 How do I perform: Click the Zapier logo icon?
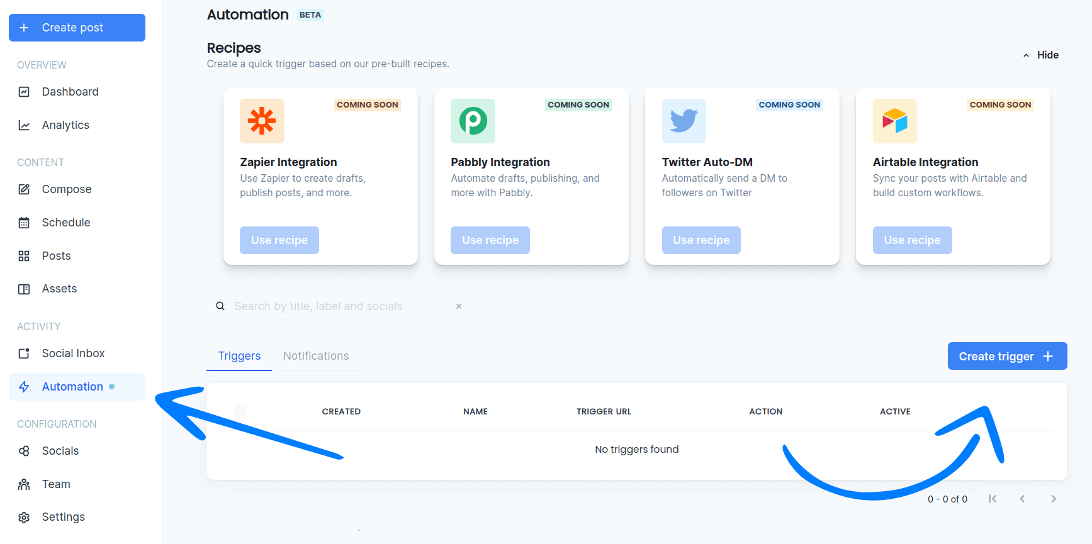coord(262,121)
